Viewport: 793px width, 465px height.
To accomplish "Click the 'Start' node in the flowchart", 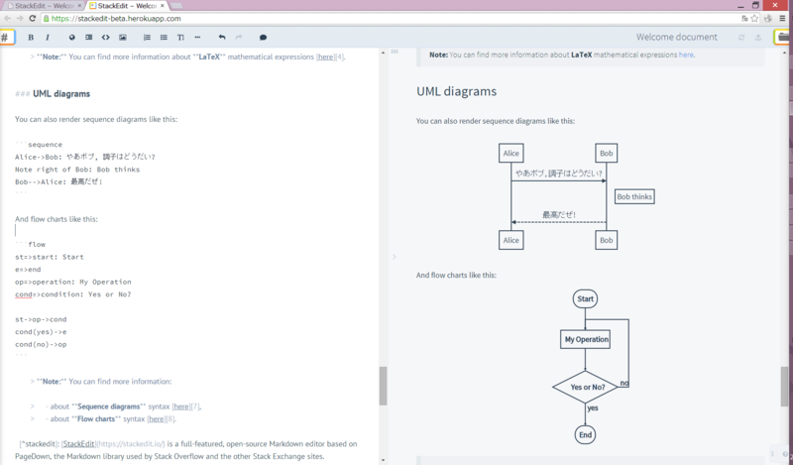I will 585,298.
